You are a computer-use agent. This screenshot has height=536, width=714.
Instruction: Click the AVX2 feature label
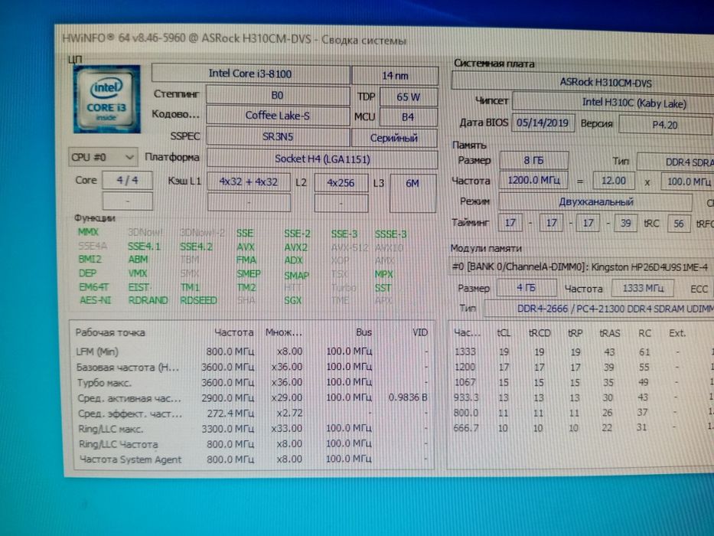click(x=296, y=247)
